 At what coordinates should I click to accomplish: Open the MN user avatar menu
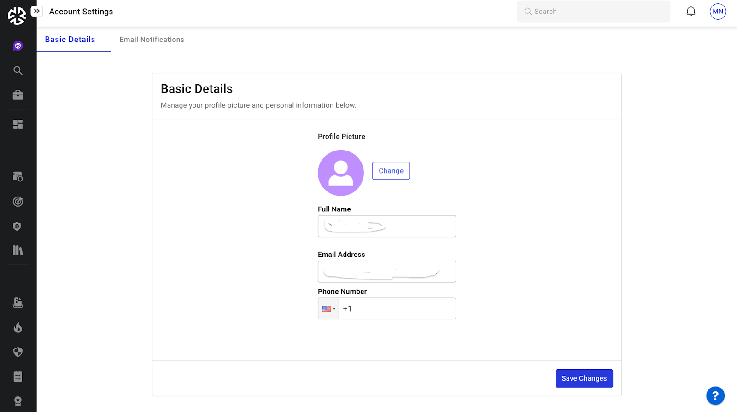(718, 12)
